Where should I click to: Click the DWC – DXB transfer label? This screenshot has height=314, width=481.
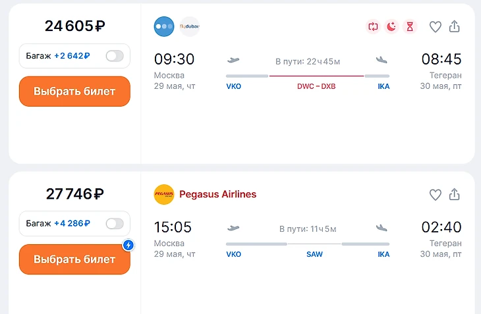coord(316,86)
